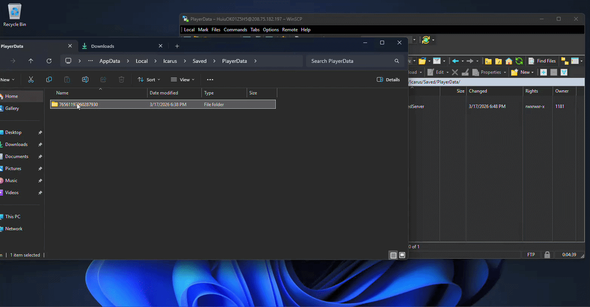Screen dimensions: 590x307
Task: Click the blue back arrow in WinSCP
Action: pos(455,61)
